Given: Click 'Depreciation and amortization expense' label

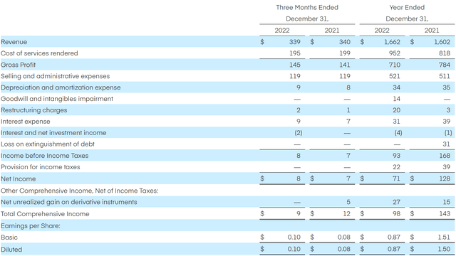Looking at the screenshot, I should coord(61,87).
